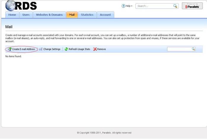Click the copyright Parallels footer text

pyautogui.click(x=104, y=133)
